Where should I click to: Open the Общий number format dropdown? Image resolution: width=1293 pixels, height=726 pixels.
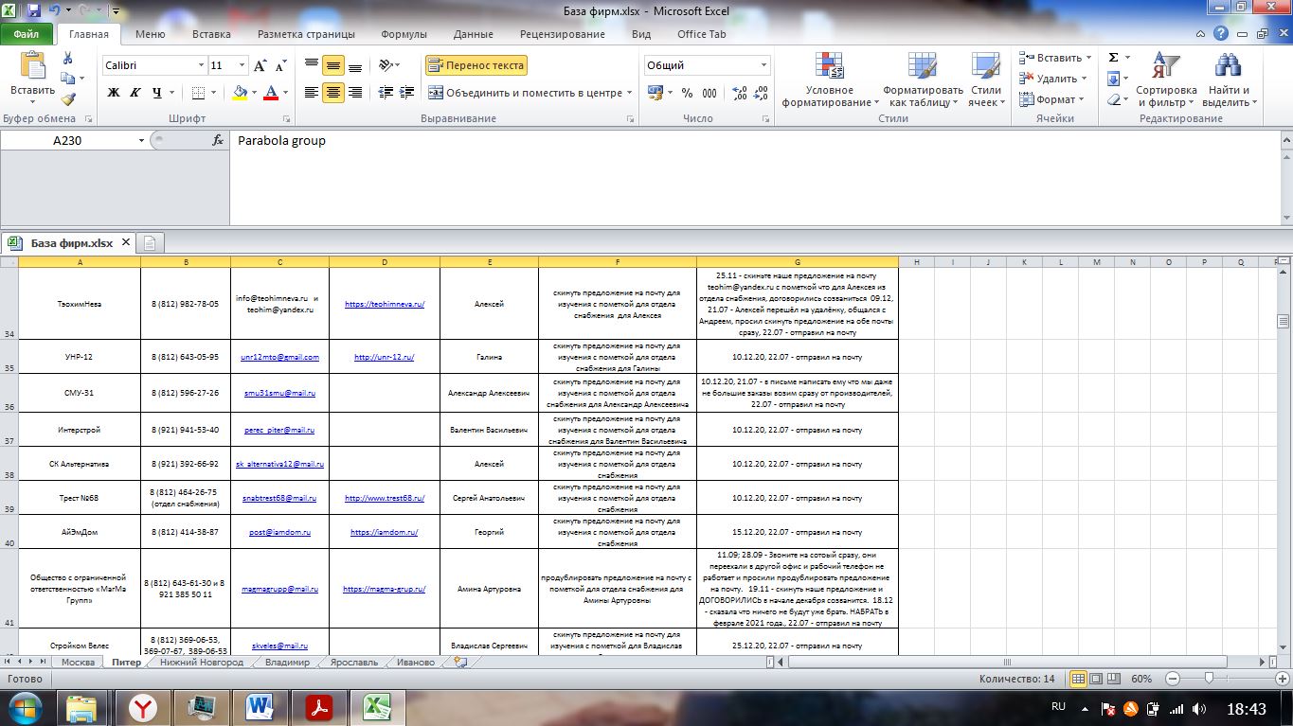pos(763,65)
